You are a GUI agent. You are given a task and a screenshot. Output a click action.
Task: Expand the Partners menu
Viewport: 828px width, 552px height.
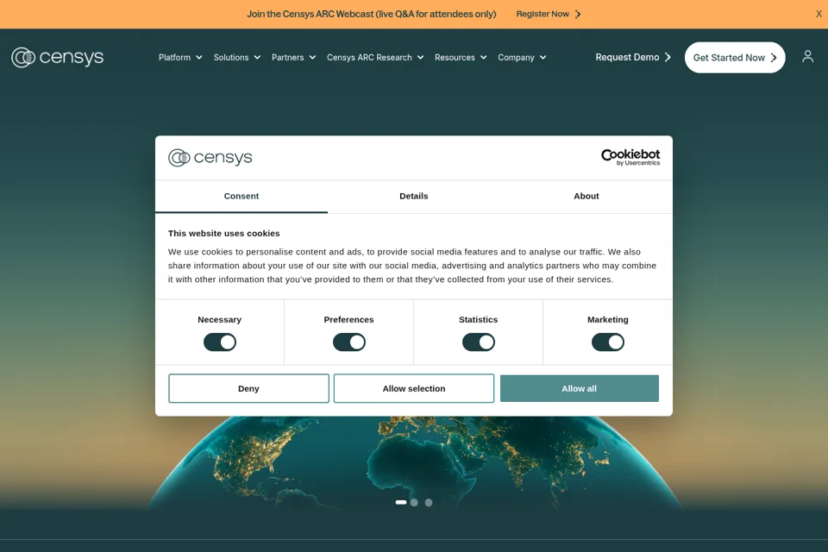pos(293,57)
